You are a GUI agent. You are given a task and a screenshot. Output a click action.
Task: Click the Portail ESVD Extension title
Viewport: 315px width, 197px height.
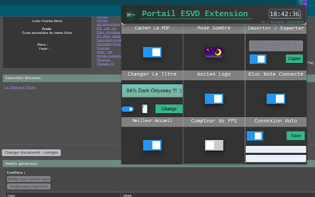[195, 14]
